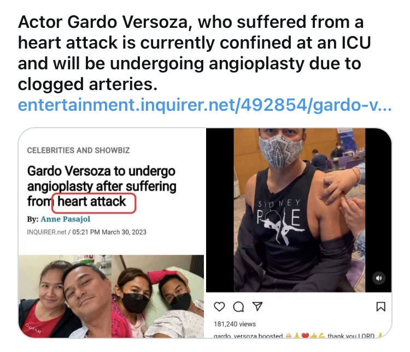This screenshot has width=410, height=352.
Task: Open author Anne Pasajol's page
Action: point(66,219)
